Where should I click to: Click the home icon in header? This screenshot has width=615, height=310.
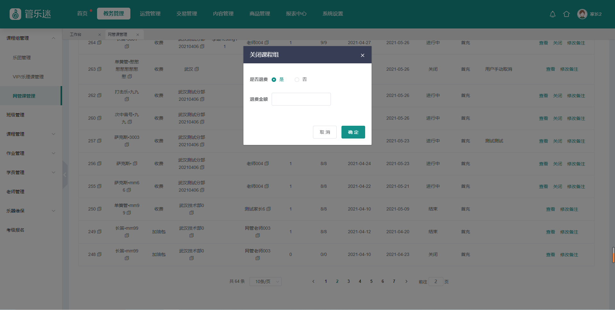coord(566,14)
